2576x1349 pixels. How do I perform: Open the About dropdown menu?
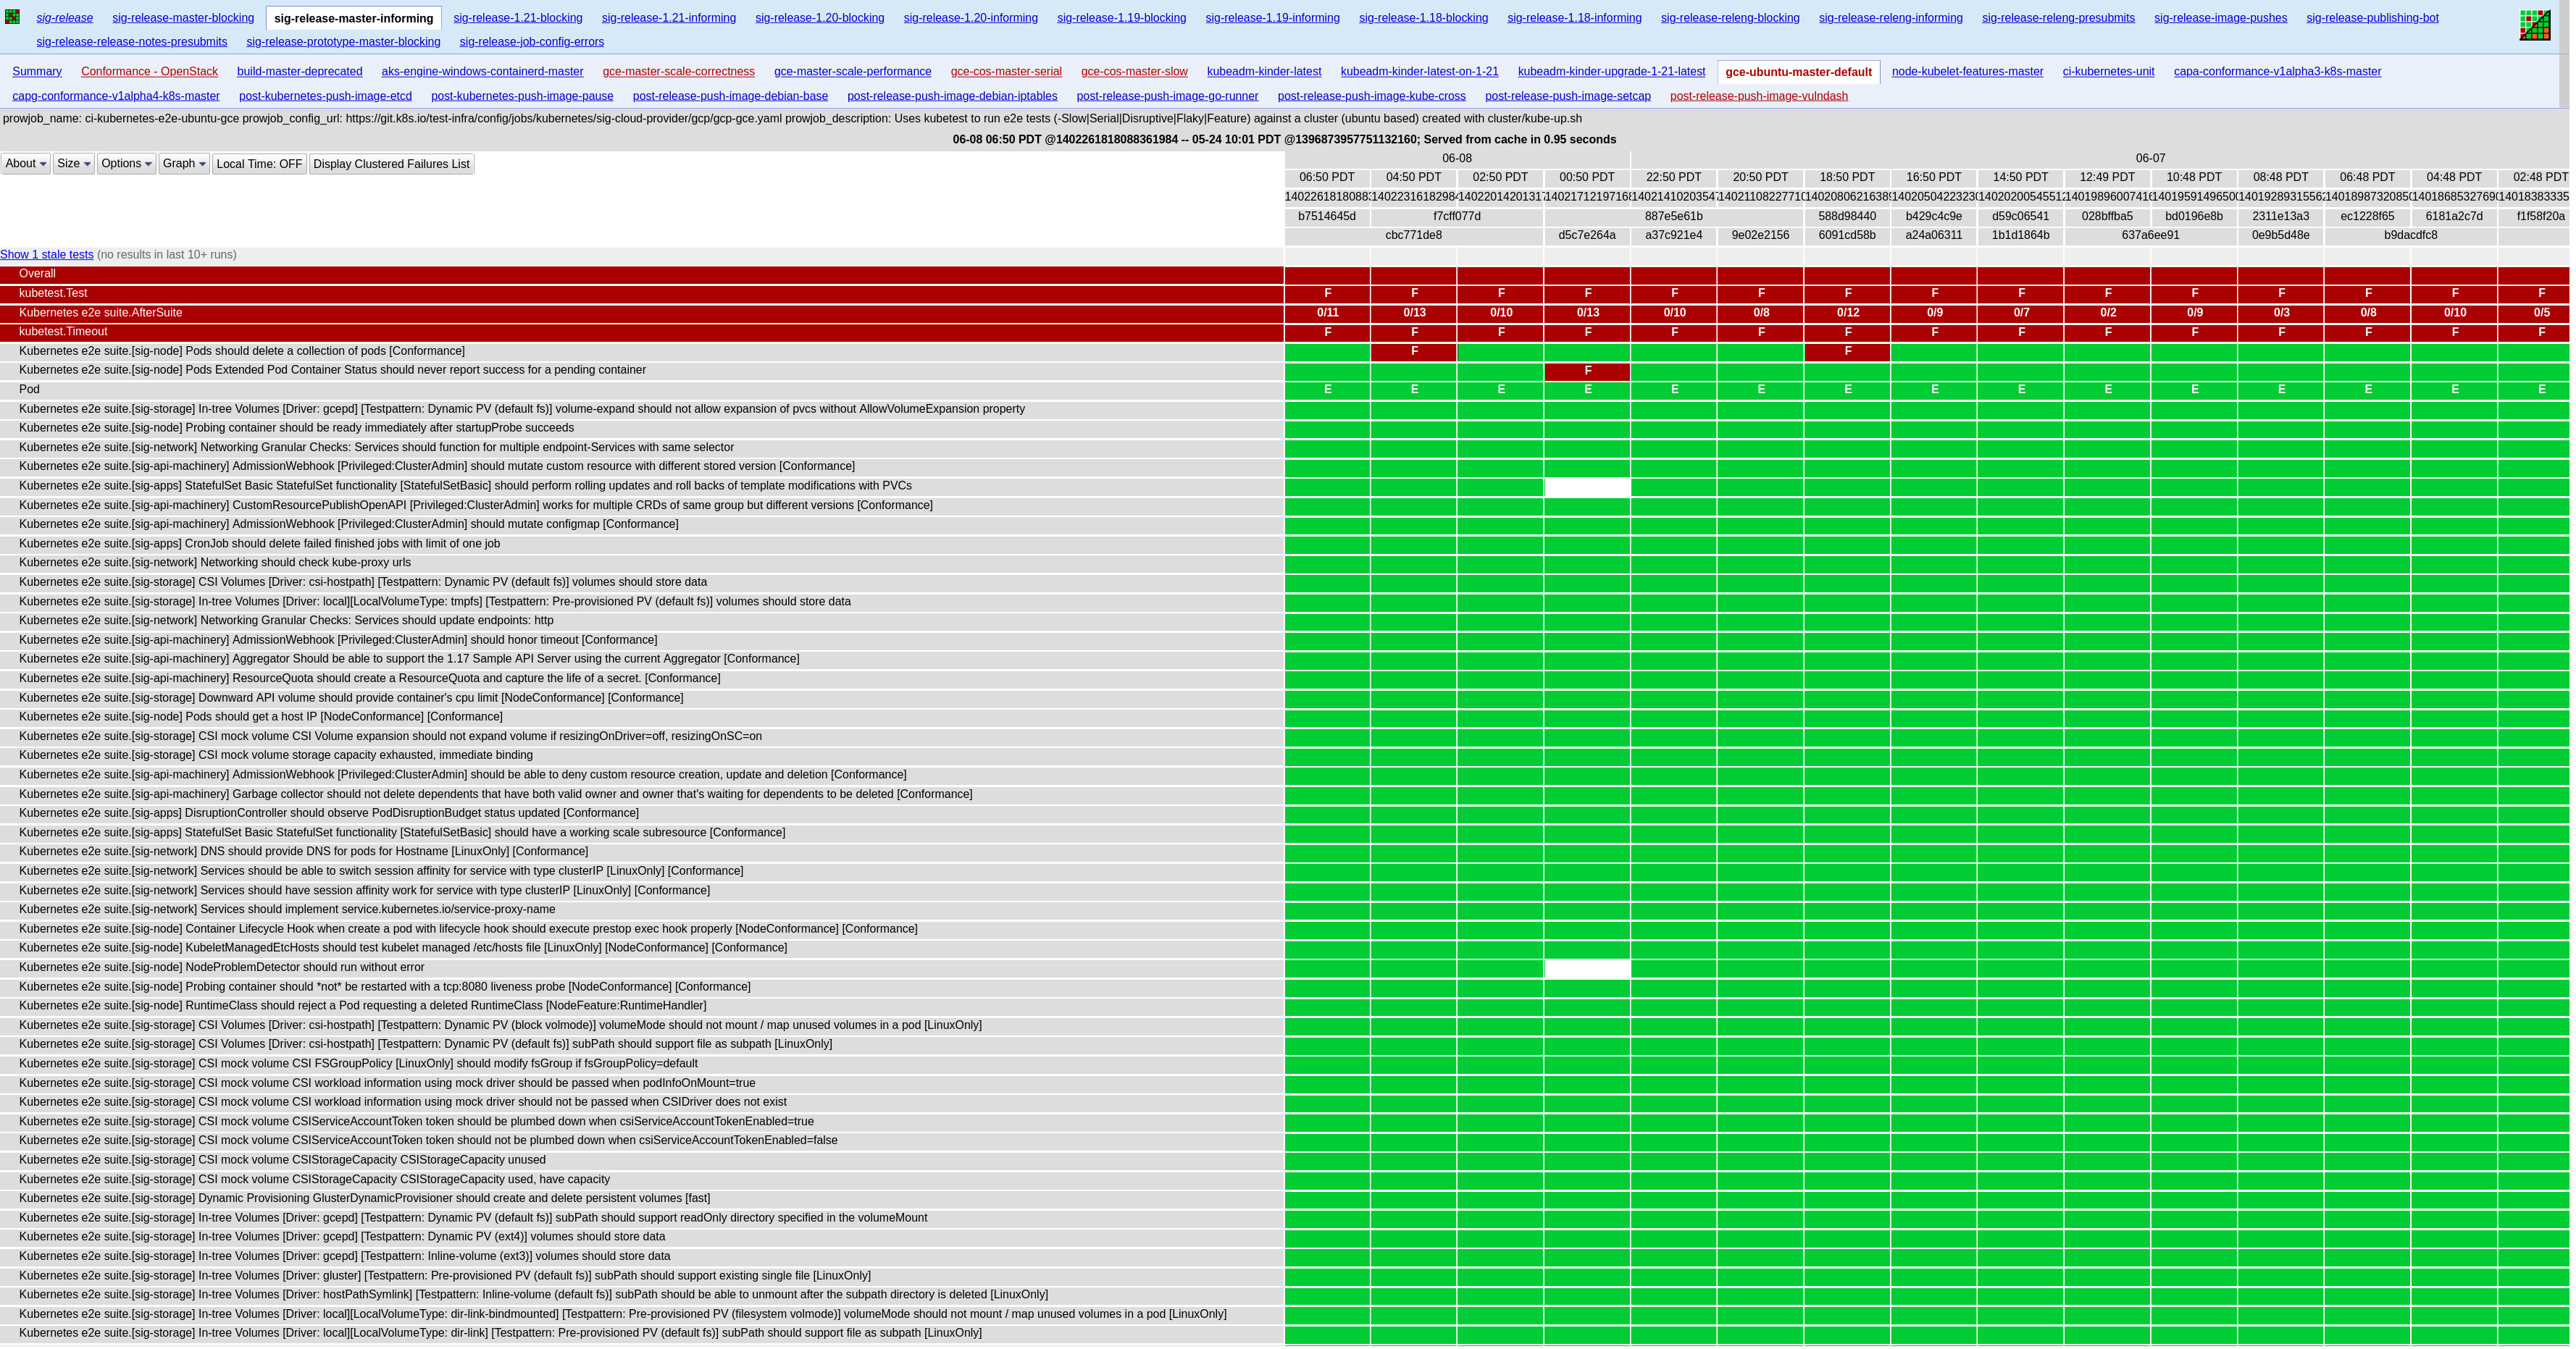26,164
